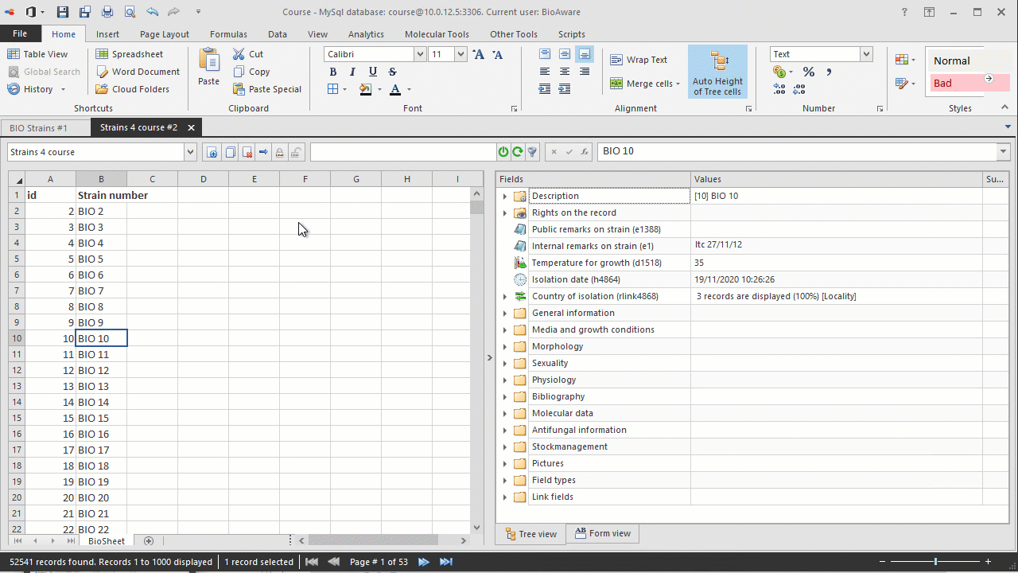Open the font name dropdown
Image resolution: width=1018 pixels, height=573 pixels.
click(x=420, y=54)
